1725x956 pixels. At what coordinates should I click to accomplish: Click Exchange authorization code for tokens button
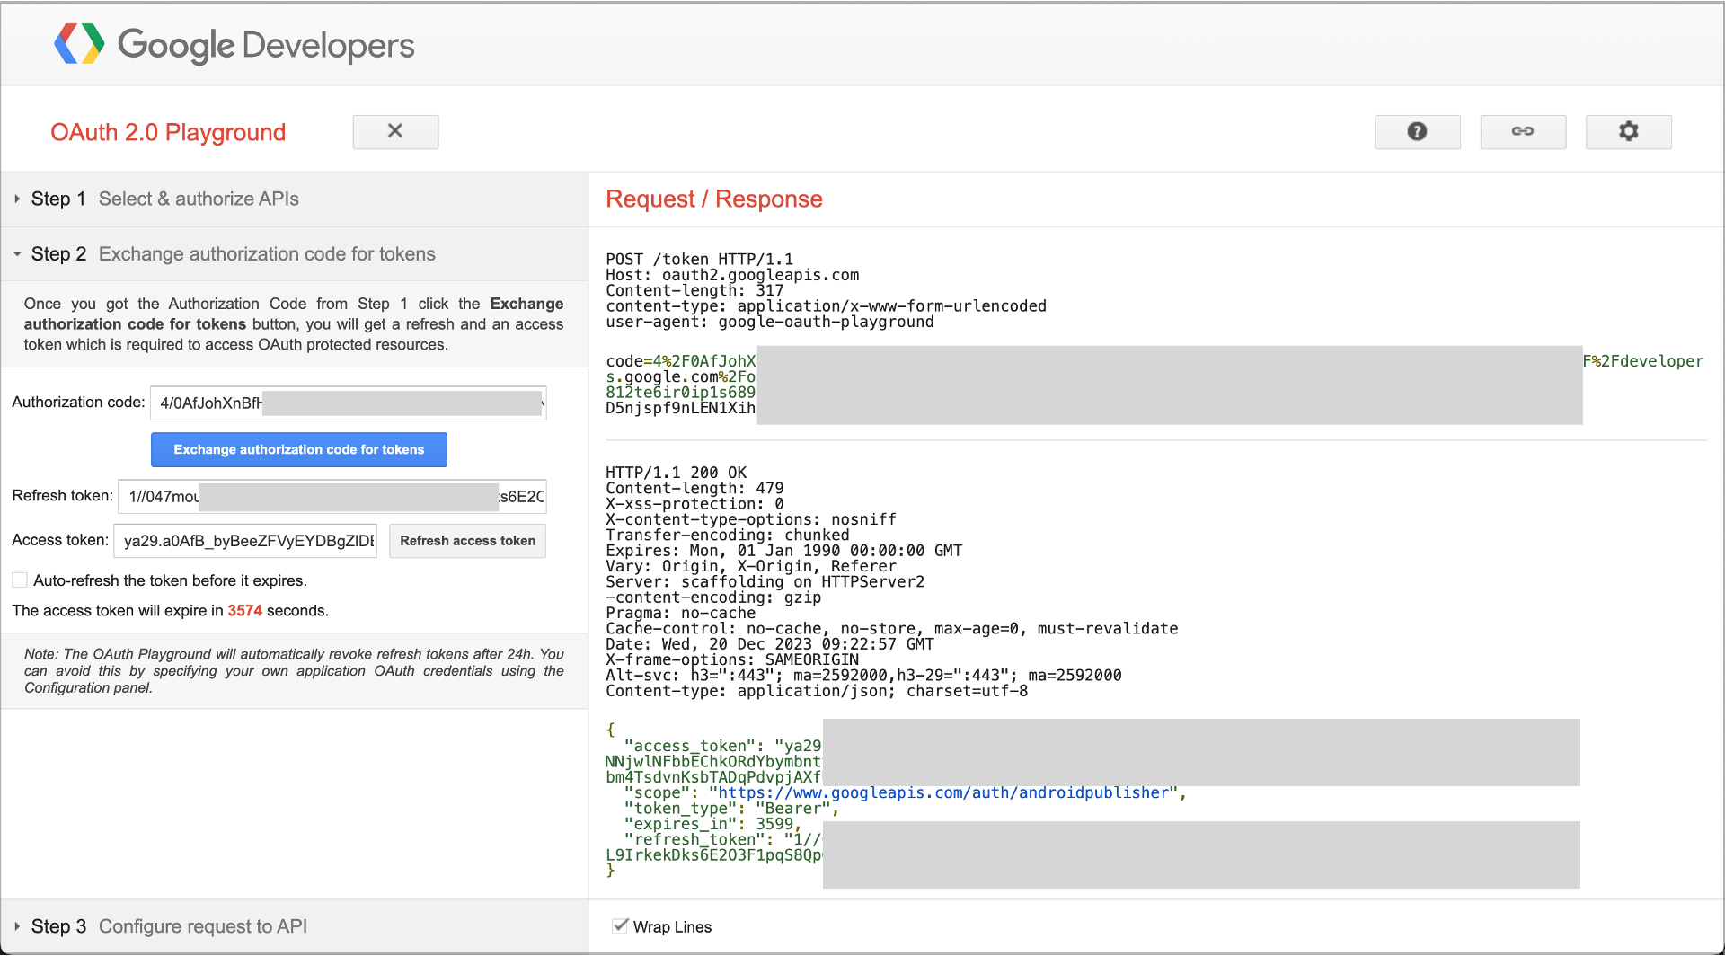[x=299, y=449]
